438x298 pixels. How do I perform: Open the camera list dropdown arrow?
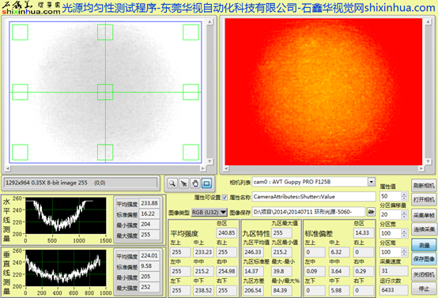tap(372, 182)
